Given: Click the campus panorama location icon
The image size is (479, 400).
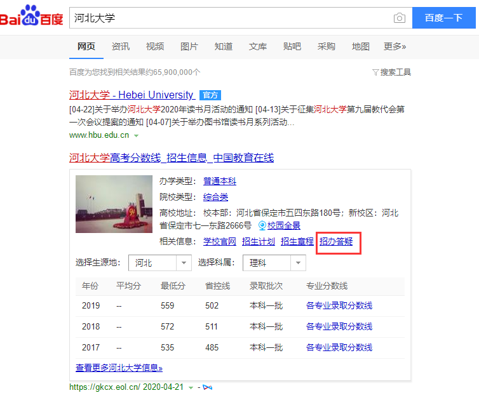Looking at the screenshot, I should [262, 225].
